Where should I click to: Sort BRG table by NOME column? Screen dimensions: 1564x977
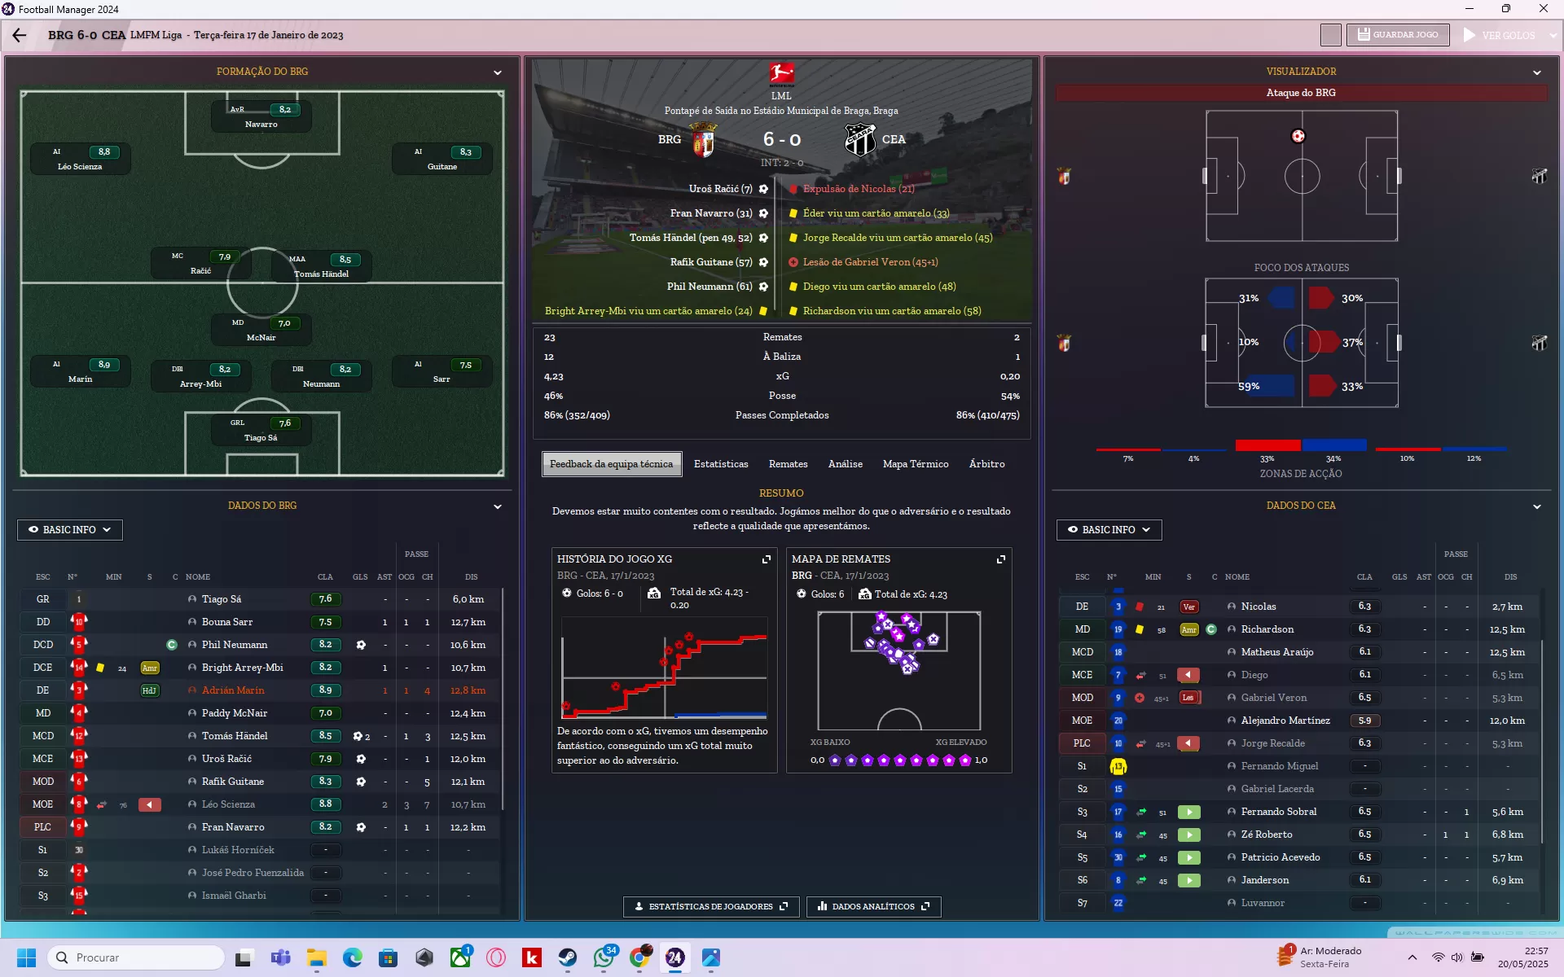[198, 577]
